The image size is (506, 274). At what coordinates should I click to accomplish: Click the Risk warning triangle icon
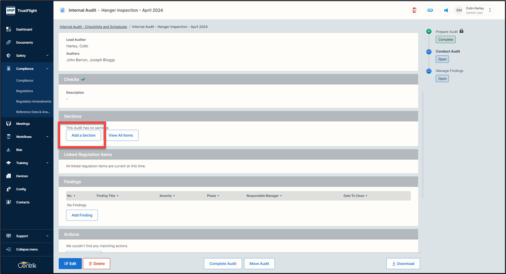pos(9,150)
